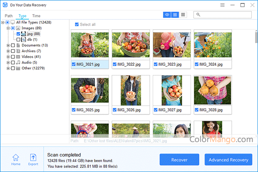Switch to preview view with eye icon
Screen dimensions: 258x172
click(167, 15)
